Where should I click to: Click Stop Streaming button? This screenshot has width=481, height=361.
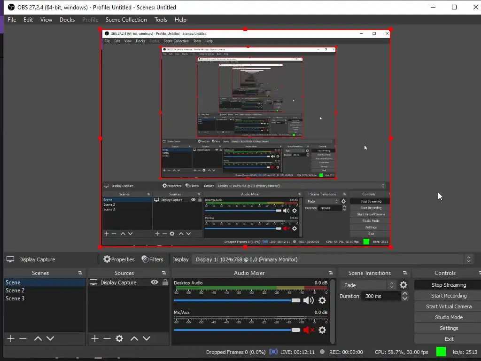[x=449, y=285]
